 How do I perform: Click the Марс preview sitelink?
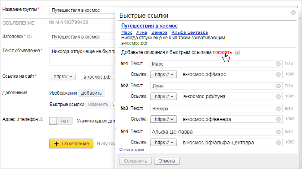tap(126, 32)
